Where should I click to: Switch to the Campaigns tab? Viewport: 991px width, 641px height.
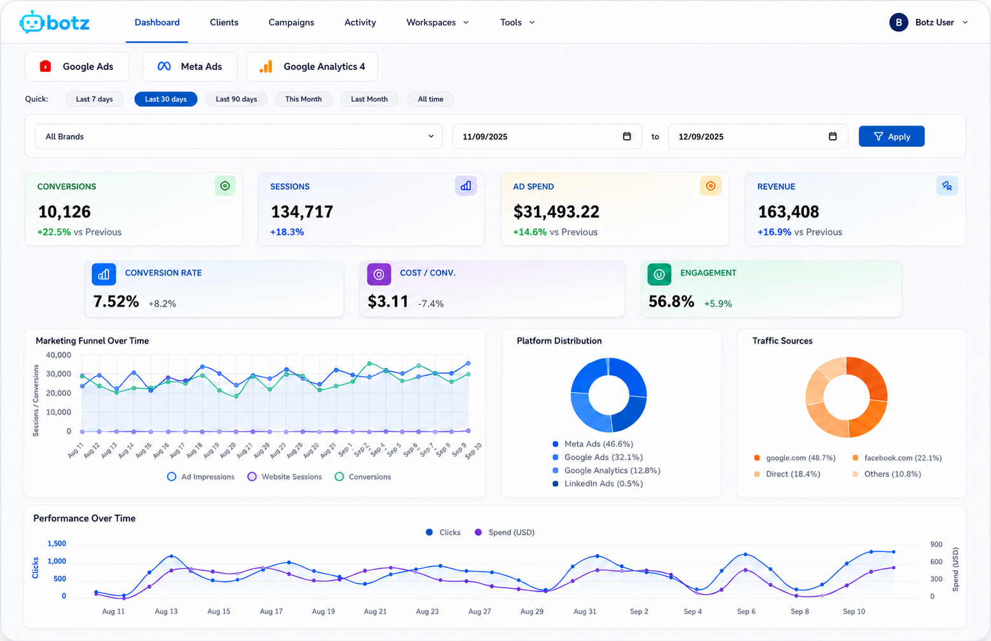[x=291, y=22]
